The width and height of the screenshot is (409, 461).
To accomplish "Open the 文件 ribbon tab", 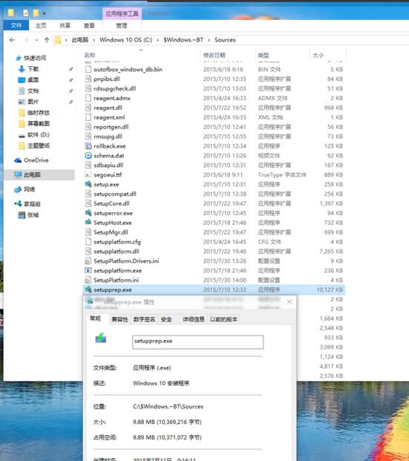I will [16, 25].
